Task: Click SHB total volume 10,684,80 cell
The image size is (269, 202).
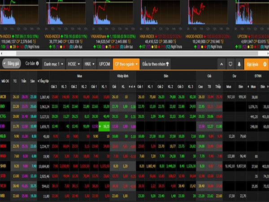Action: pos(44,166)
